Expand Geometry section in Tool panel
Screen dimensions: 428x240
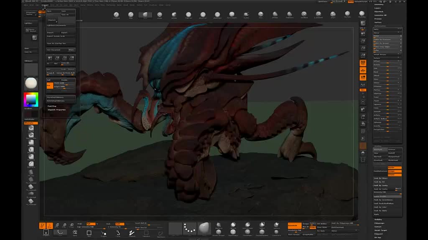[x=379, y=5]
